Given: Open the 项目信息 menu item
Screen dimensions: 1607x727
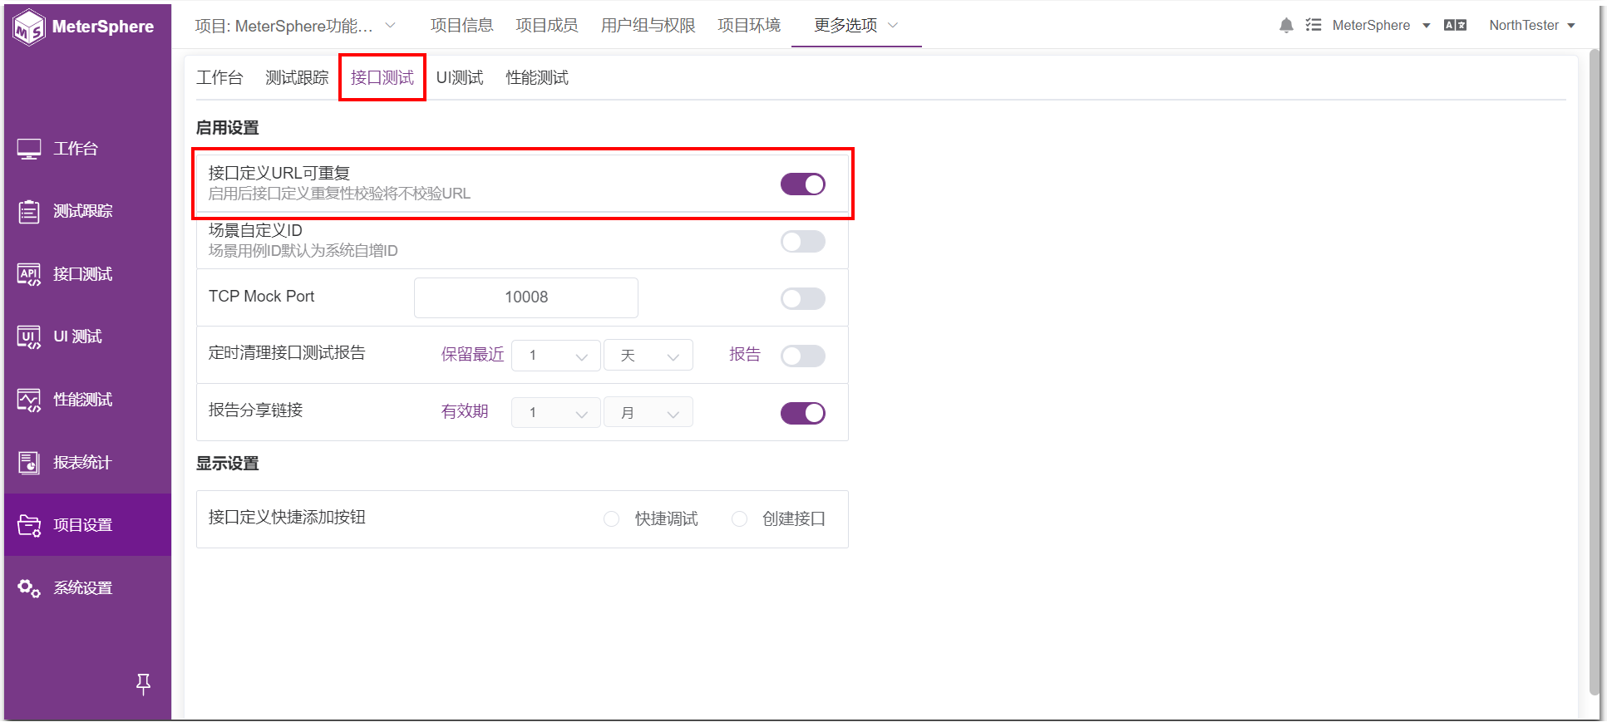Looking at the screenshot, I should (462, 26).
